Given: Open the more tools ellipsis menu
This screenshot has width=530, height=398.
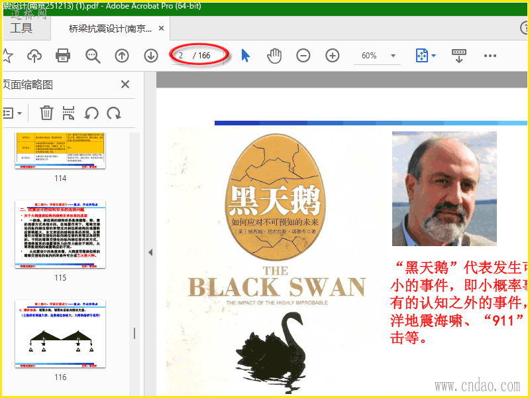Looking at the screenshot, I should [490, 56].
